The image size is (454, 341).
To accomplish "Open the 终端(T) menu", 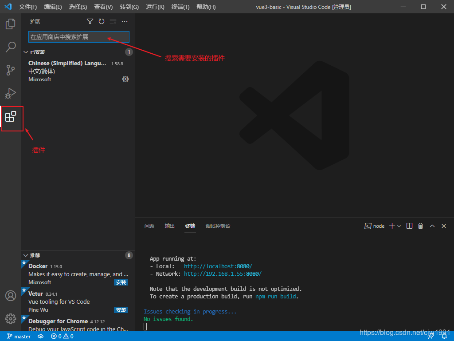I will coord(180,7).
